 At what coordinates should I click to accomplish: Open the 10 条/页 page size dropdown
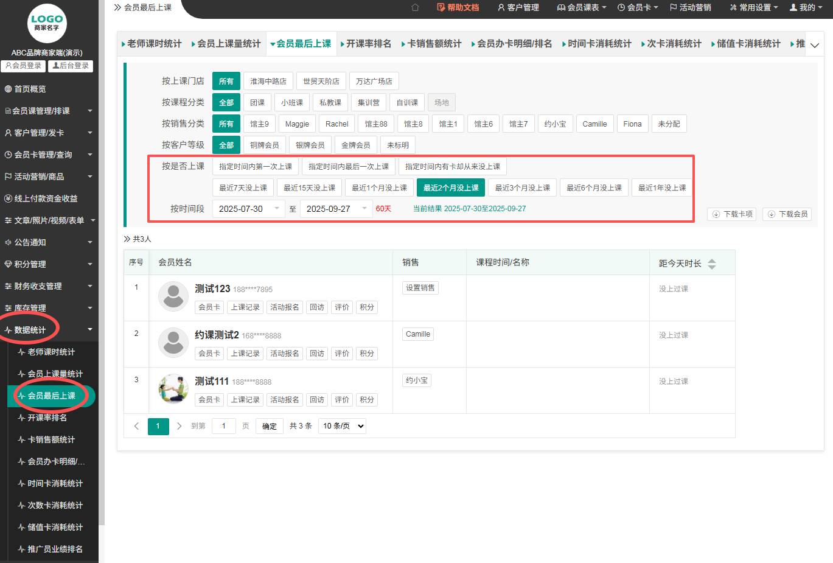[343, 426]
